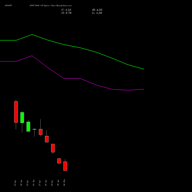Viewport: 192px width, 192px height.
Task: Click the 29 Apr date label
Action: (x=52, y=183)
